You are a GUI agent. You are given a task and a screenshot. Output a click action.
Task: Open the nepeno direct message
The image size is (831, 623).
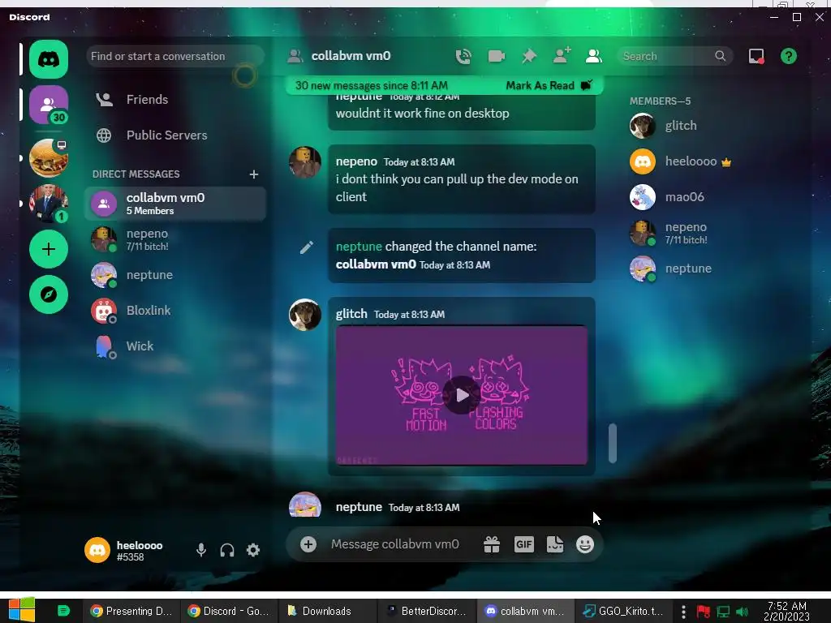point(175,239)
